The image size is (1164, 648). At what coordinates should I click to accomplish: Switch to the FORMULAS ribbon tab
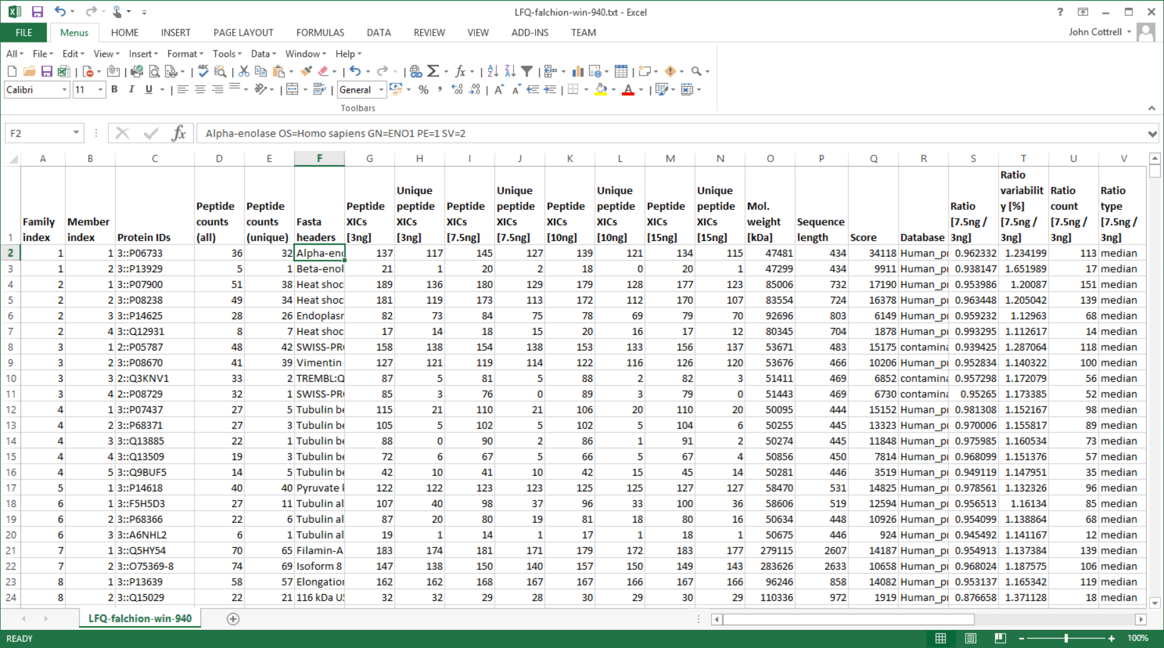click(320, 33)
